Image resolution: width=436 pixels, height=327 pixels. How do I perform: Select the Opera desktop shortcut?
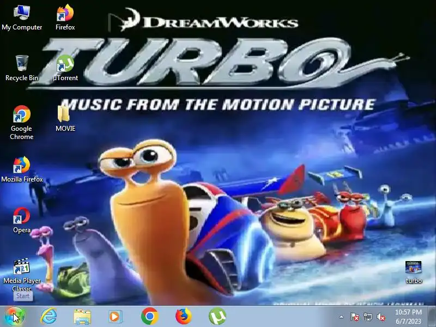coord(22,220)
